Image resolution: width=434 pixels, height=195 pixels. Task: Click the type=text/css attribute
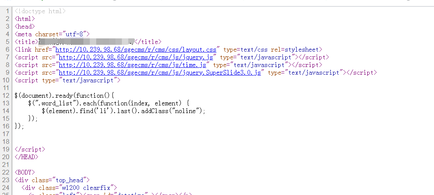click(x=245, y=50)
